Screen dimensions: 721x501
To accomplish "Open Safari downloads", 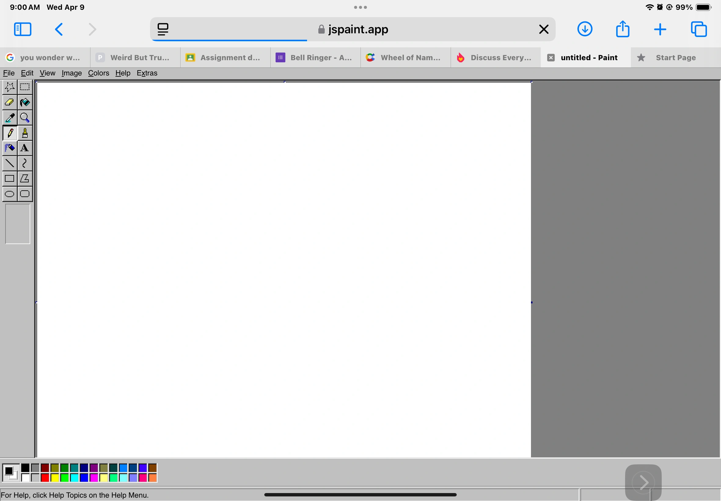I will point(584,29).
